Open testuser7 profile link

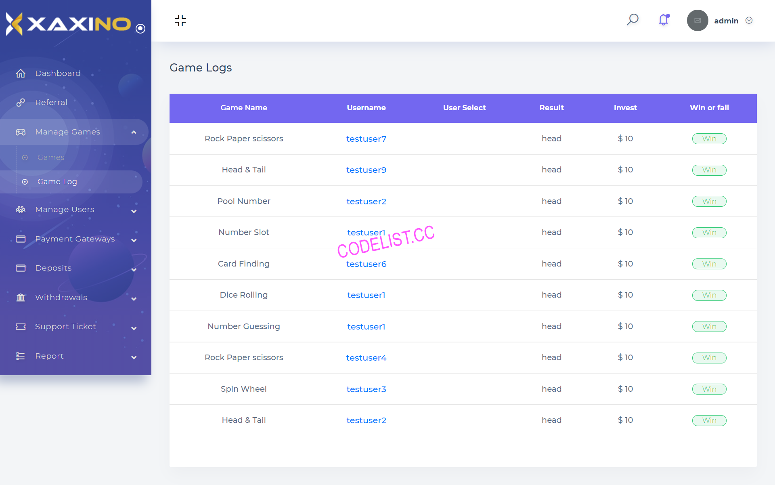[366, 139]
